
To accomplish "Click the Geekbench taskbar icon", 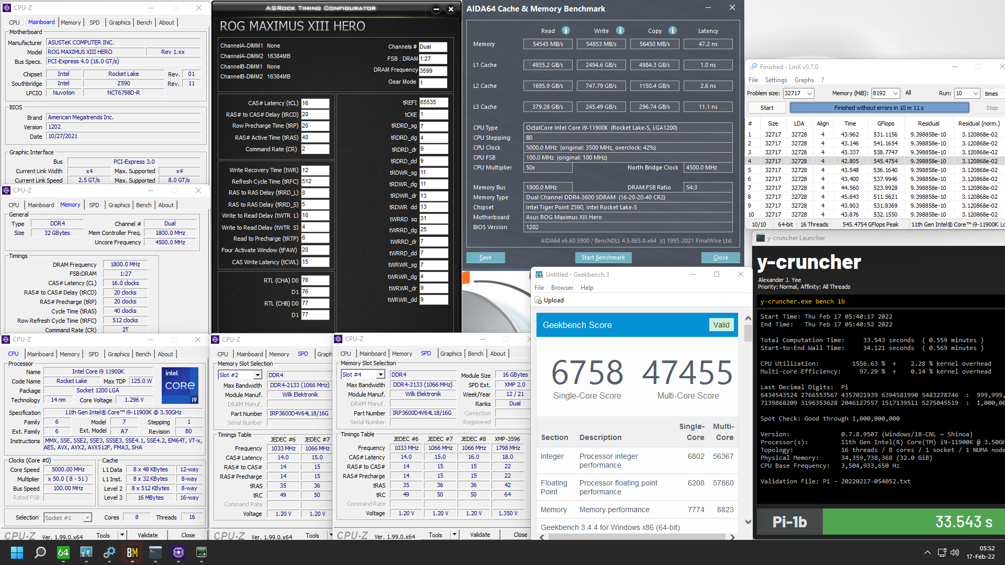I will coord(86,552).
